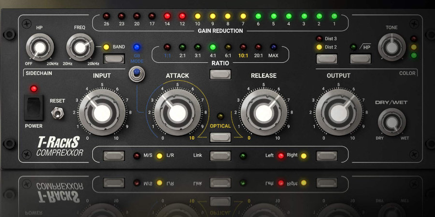Click the Dist 3 / Dist 2 selector button
The image size is (435, 217).
tap(327, 58)
